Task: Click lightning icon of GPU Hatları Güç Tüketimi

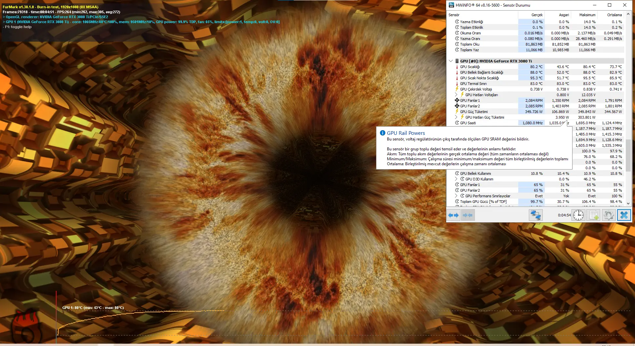Action: coord(462,117)
